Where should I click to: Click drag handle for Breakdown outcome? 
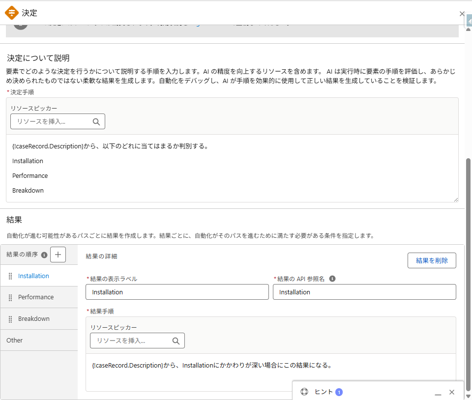pyautogui.click(x=10, y=319)
